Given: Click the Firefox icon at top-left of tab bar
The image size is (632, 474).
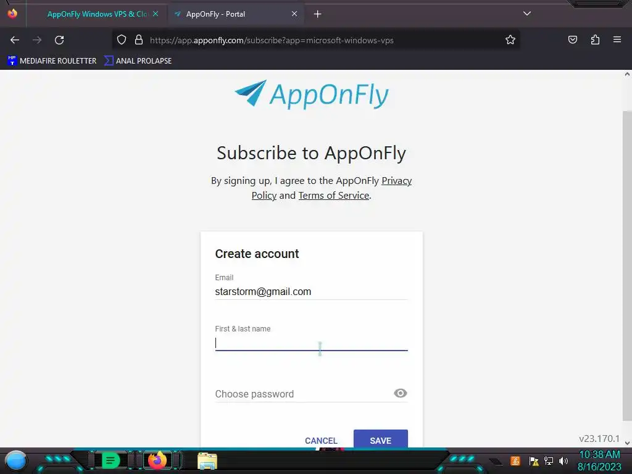Looking at the screenshot, I should pos(12,14).
